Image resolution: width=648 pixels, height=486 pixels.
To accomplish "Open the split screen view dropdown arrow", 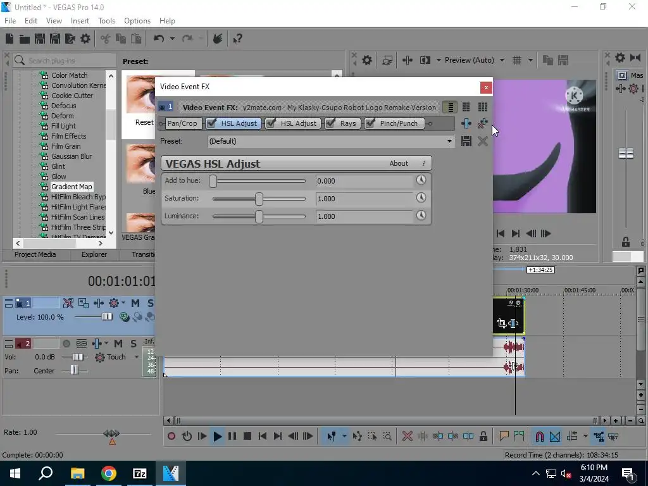I will 439,60.
